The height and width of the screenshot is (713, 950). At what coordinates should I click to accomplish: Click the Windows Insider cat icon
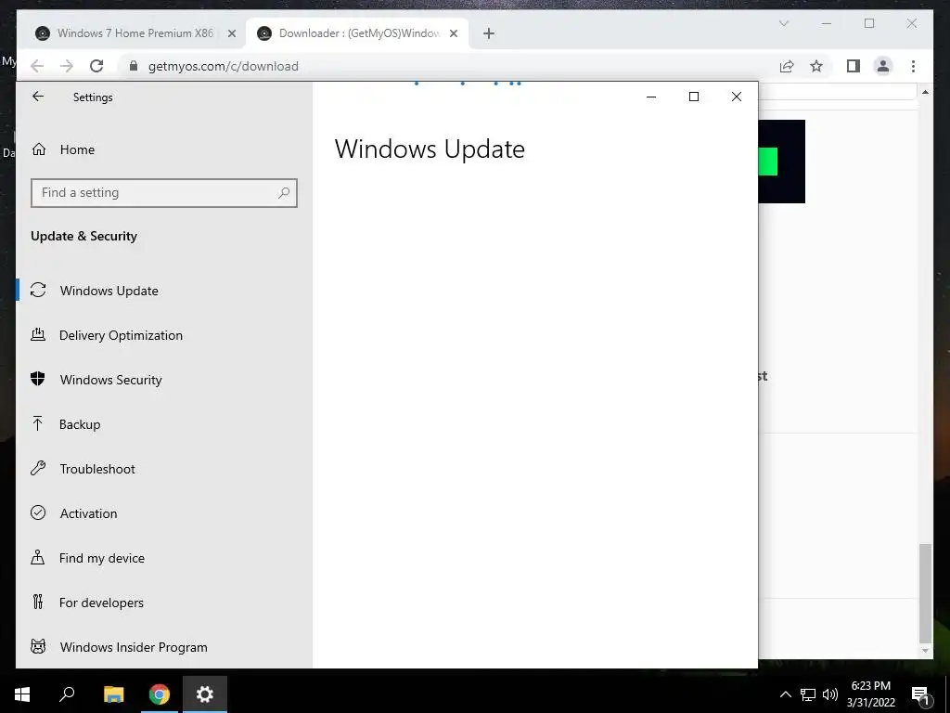point(38,646)
